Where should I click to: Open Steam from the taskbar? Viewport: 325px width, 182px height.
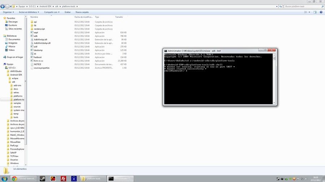(43, 178)
